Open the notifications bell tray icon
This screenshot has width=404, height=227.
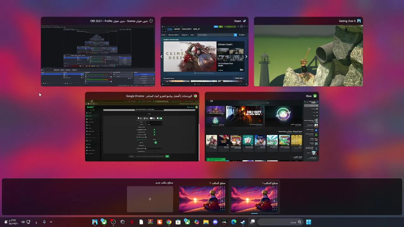(x=6, y=222)
